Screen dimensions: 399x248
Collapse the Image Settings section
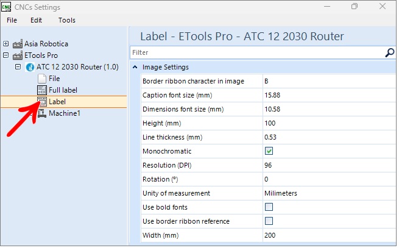click(x=135, y=67)
